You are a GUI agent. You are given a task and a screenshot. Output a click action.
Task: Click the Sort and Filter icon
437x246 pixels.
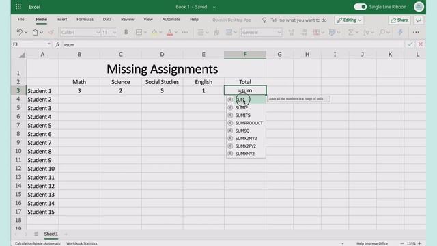(366, 32)
